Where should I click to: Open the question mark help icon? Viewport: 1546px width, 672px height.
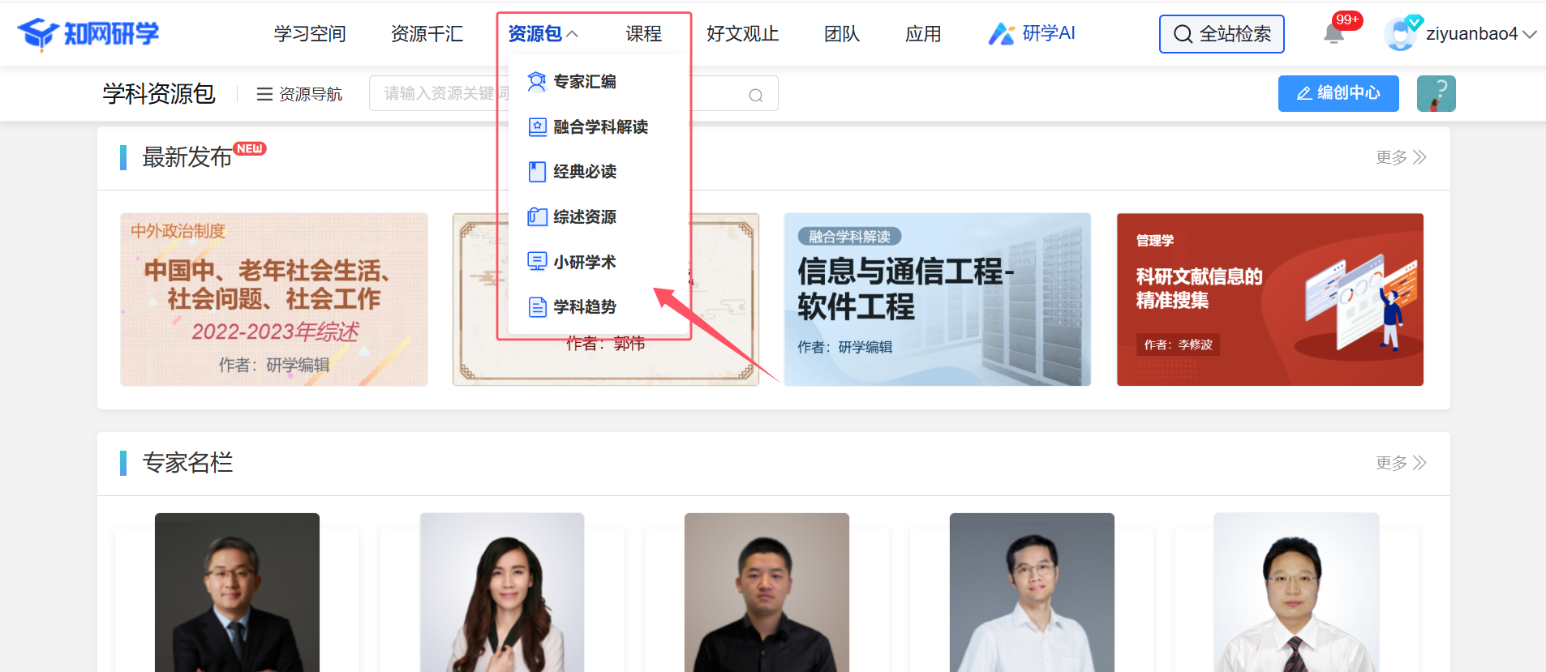[1436, 94]
